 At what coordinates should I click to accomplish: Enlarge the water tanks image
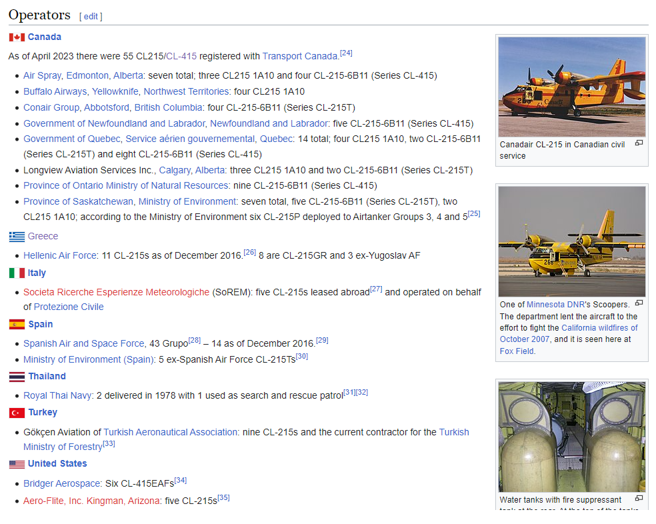click(639, 498)
